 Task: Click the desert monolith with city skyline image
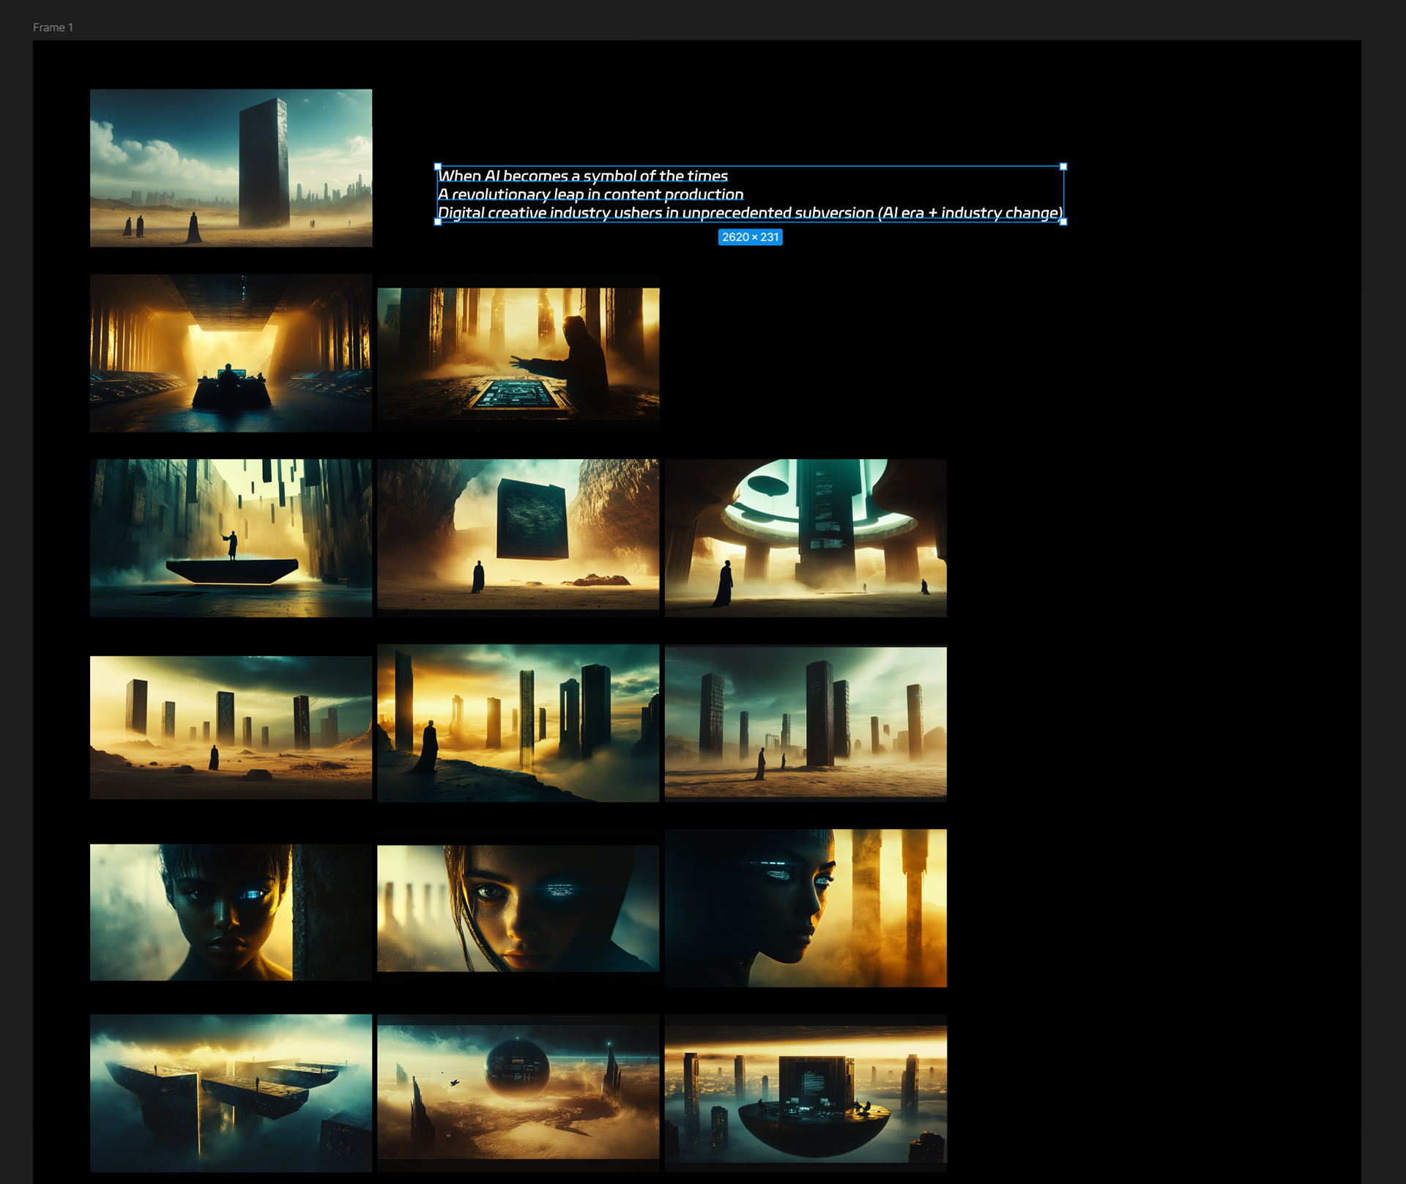(231, 168)
